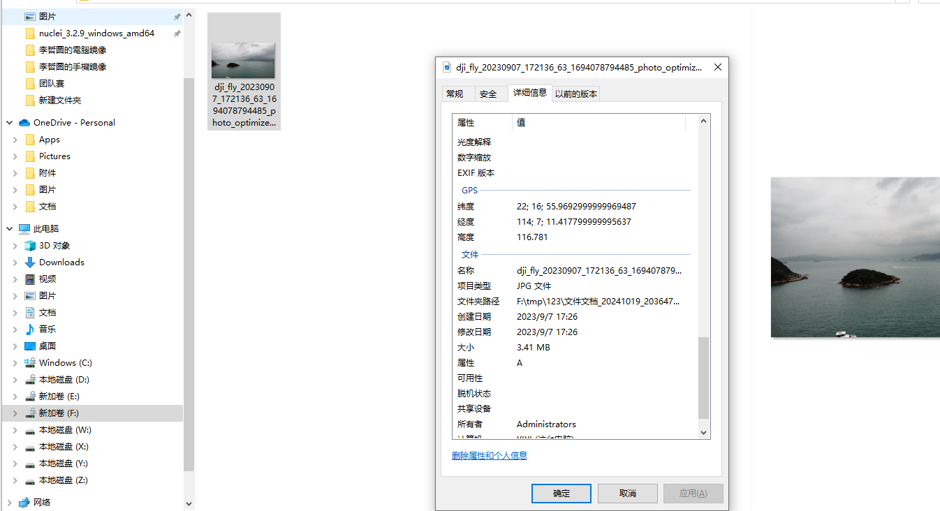940x511 pixels.
Task: Click properties list scroll-down arrow
Action: pos(704,433)
